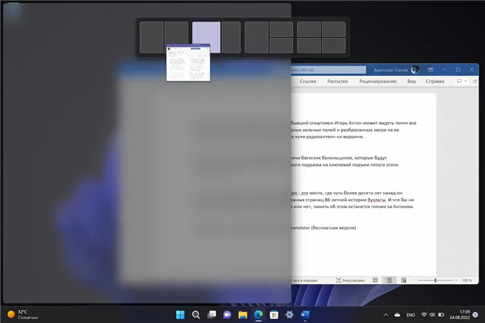Viewport: 485px width, 323px height.
Task: Click the Windows Start button
Action: pos(180,315)
